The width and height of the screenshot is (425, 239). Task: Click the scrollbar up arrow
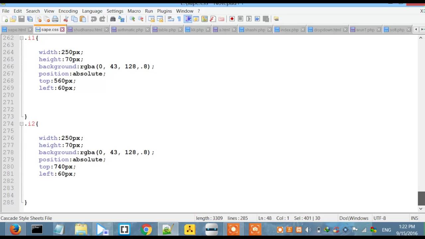click(421, 38)
